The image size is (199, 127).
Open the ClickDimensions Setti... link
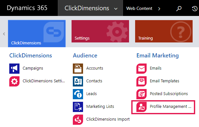44,81
